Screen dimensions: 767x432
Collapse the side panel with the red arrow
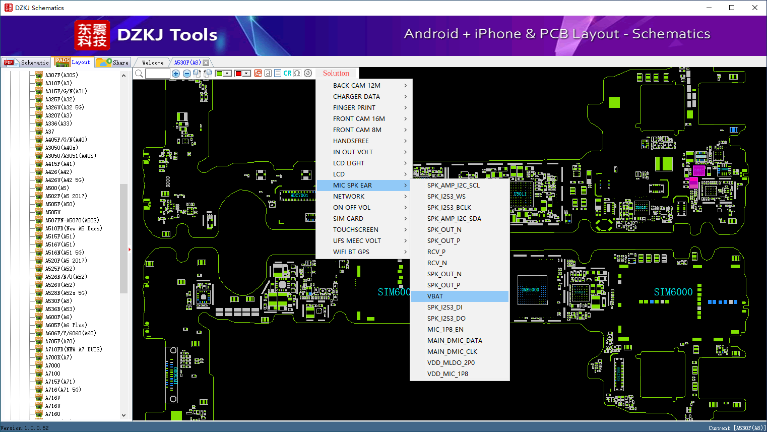tap(130, 250)
